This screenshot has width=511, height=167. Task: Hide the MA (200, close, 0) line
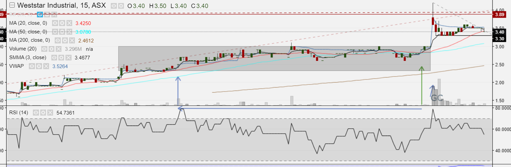(x=57, y=40)
